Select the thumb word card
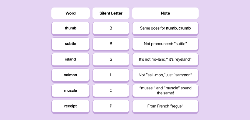The width and height of the screenshot is (250, 120). (x=71, y=28)
